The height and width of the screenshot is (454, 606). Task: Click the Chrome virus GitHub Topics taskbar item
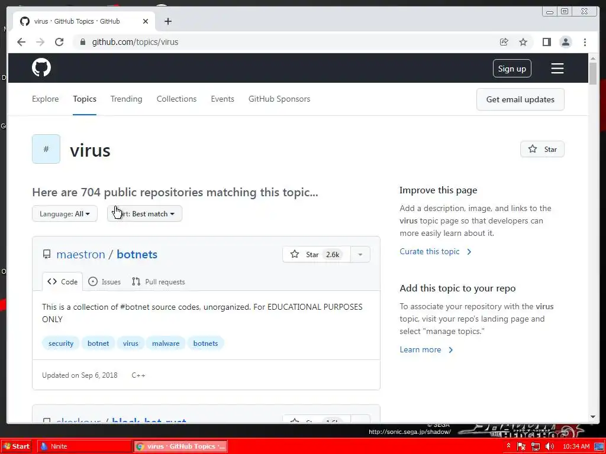(181, 446)
